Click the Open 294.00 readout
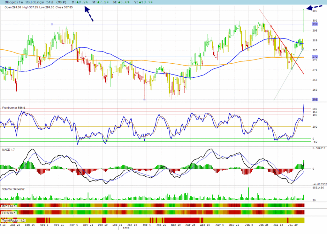Image resolution: width=327 pixels, height=234 pixels. pos(13,7)
